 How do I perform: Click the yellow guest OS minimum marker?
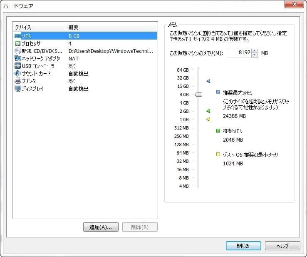(208, 120)
